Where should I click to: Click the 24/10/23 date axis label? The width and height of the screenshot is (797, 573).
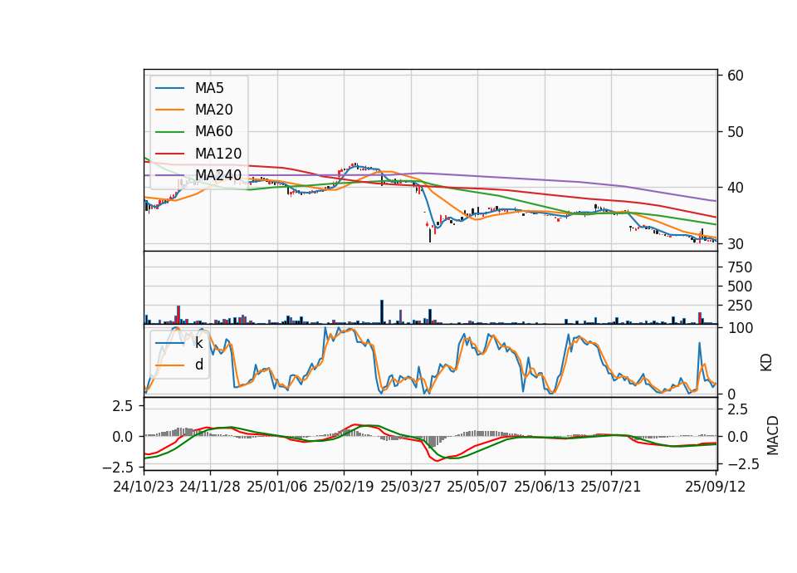click(x=144, y=487)
